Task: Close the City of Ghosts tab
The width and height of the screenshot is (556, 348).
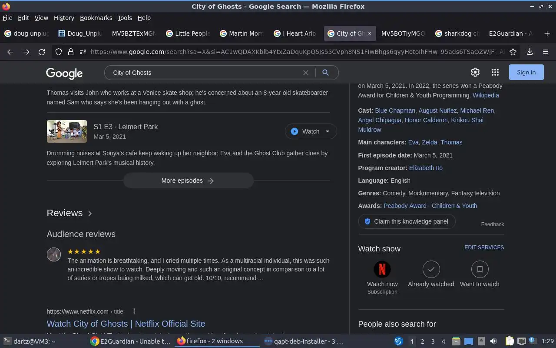Action: pyautogui.click(x=369, y=33)
